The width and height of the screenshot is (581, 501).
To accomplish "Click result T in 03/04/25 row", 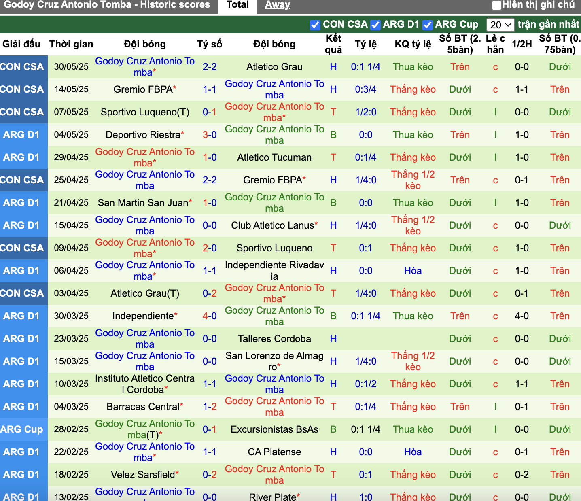I will [x=333, y=293].
